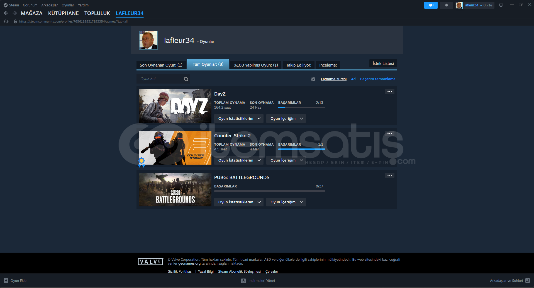
Task: Sort games by Ad
Action: tap(353, 79)
